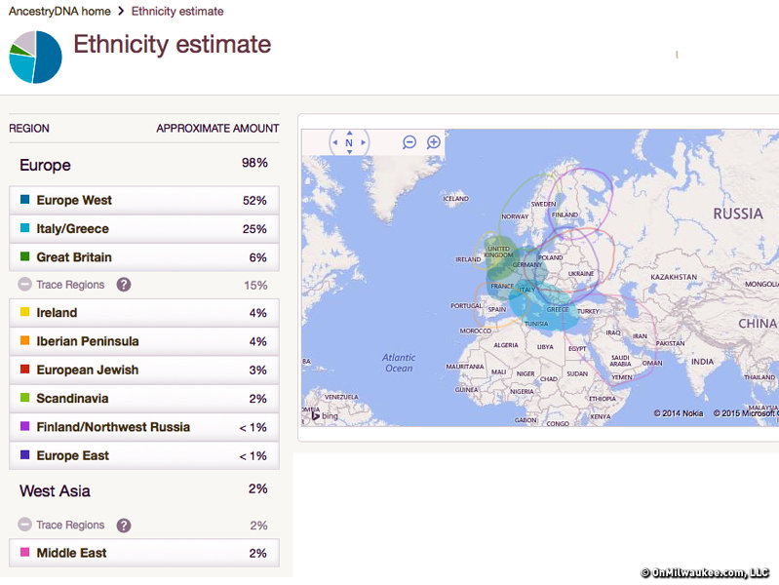Open the Europe East region row
Image resolution: width=779 pixels, height=585 pixels.
144,455
